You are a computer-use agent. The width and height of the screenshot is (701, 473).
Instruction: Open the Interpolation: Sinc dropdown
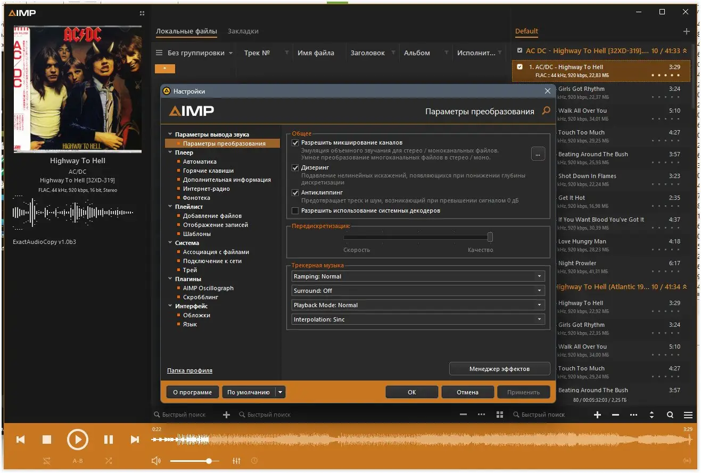[539, 319]
